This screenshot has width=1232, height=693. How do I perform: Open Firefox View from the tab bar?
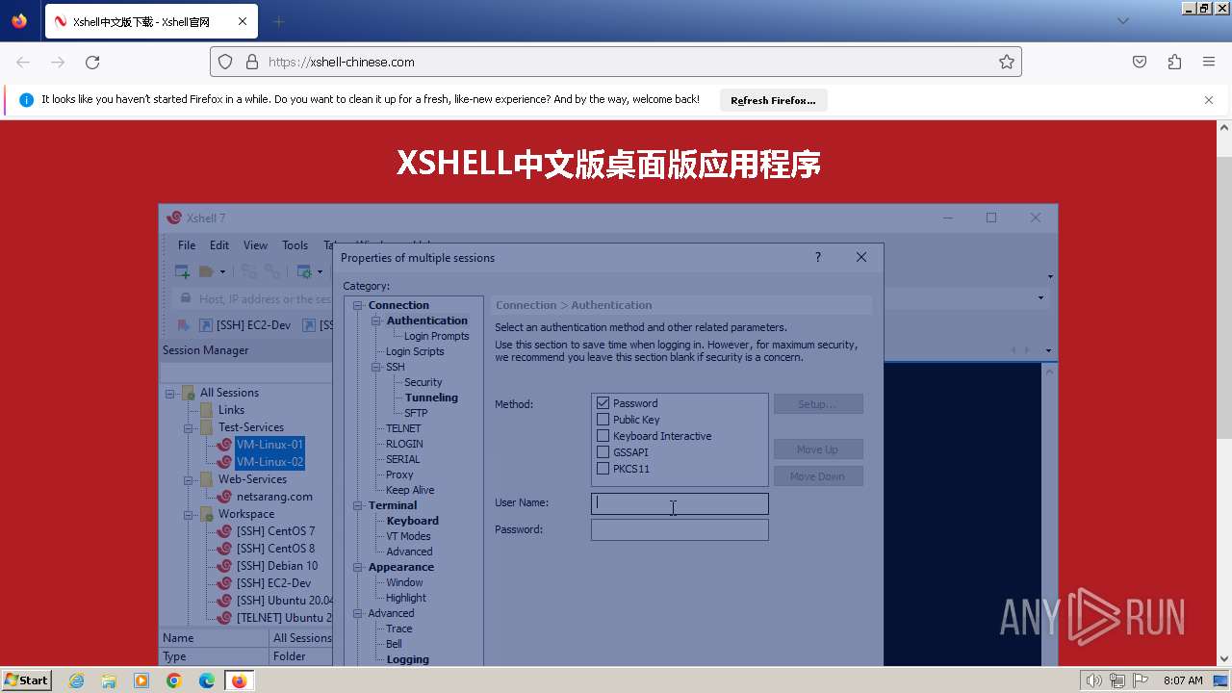(x=19, y=21)
